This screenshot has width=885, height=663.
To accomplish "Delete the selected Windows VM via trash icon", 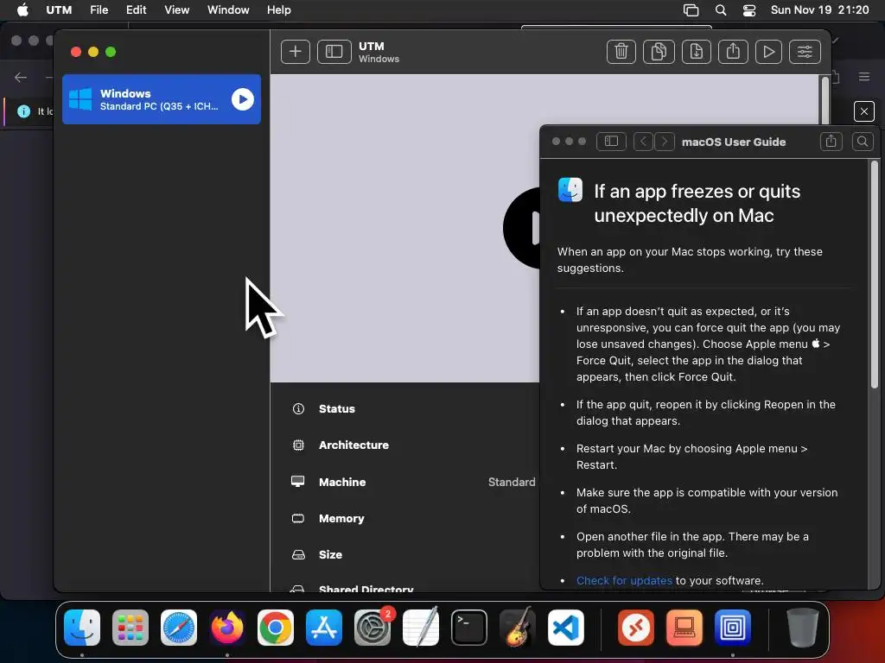I will (x=621, y=52).
